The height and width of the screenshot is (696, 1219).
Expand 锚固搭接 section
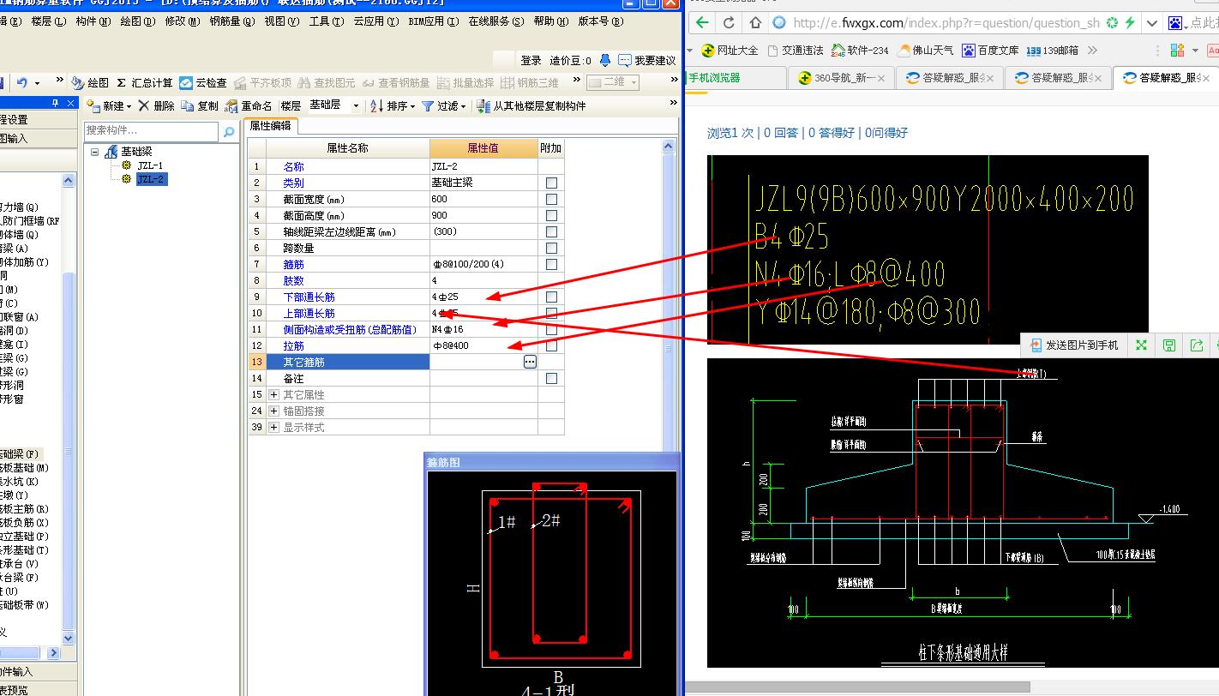point(273,411)
